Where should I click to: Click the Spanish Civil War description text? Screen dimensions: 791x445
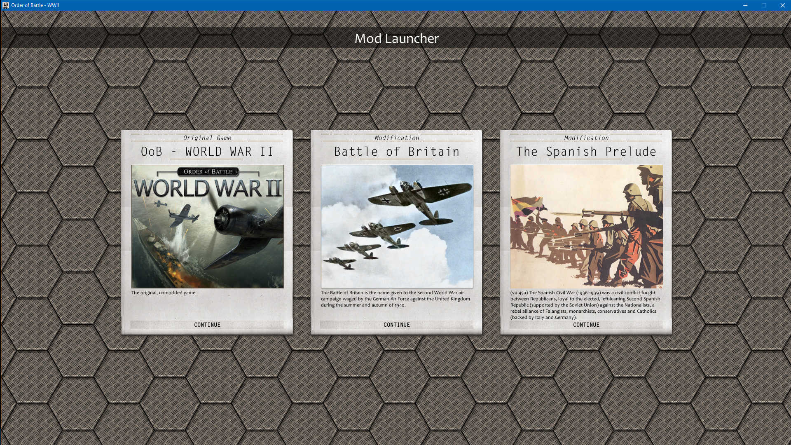coord(585,305)
